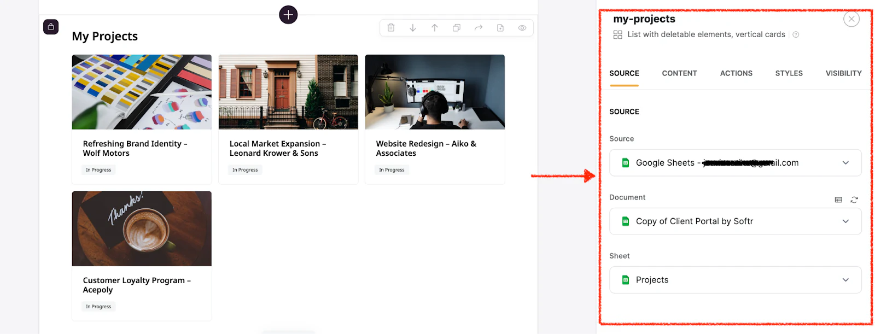This screenshot has width=875, height=334.
Task: Click the my-projects panel title
Action: click(x=644, y=19)
